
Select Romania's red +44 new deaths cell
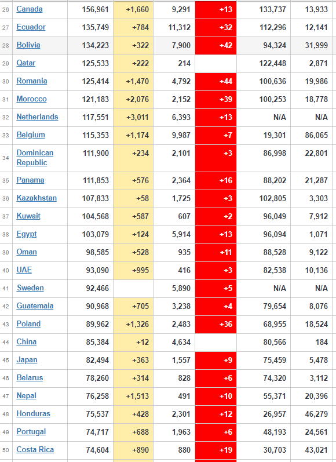coord(216,81)
